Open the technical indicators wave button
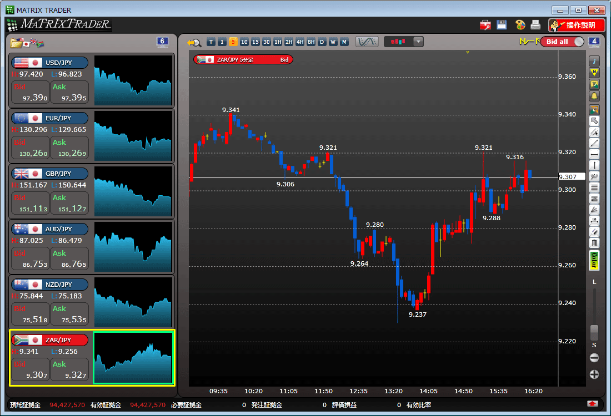This screenshot has height=416, width=611. (367, 42)
